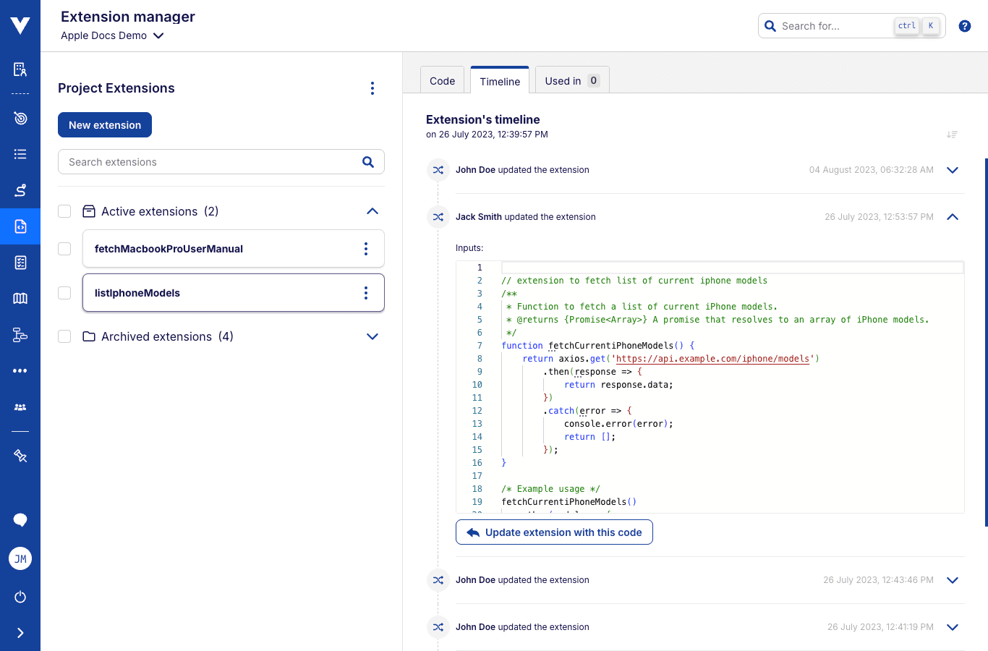Collapse the Active extensions group
The width and height of the screenshot is (988, 651).
tap(372, 211)
